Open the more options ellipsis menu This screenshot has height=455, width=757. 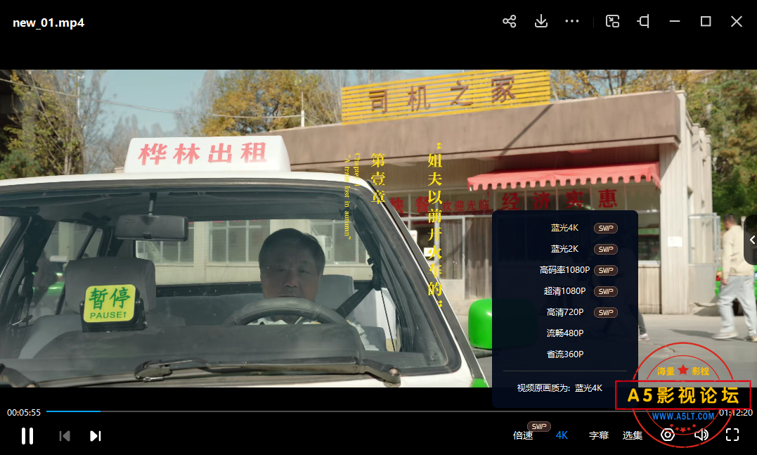[x=572, y=21]
